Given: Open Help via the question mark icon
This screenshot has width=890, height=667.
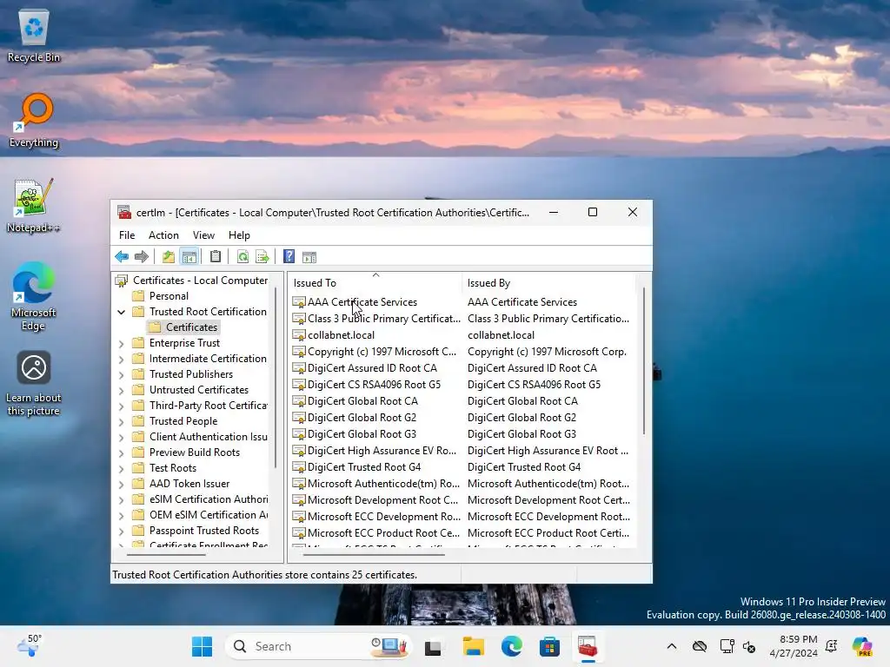Looking at the screenshot, I should tap(289, 257).
